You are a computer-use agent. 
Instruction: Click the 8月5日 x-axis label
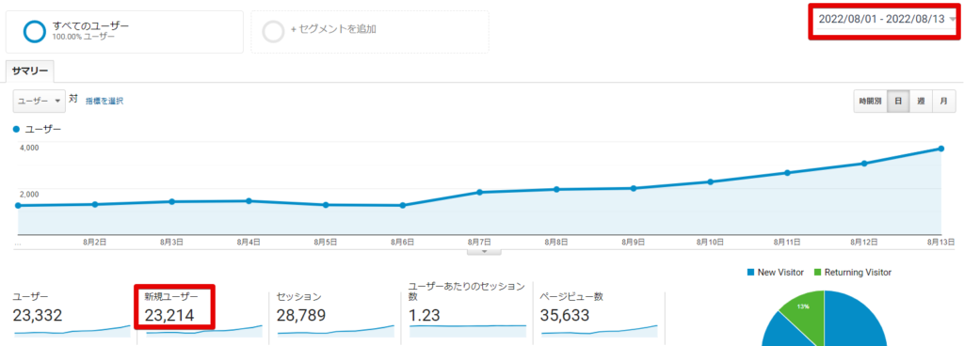325,243
